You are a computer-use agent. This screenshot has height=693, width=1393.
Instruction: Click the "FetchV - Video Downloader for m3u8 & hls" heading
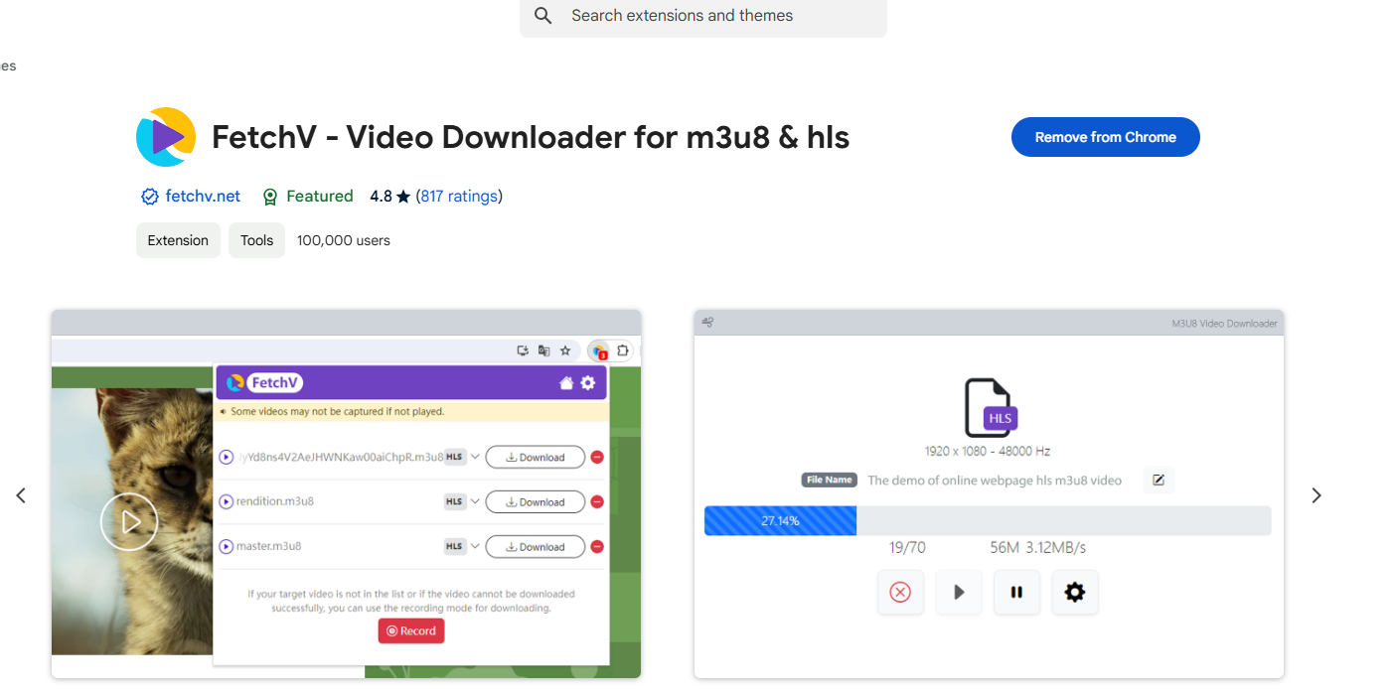coord(531,137)
